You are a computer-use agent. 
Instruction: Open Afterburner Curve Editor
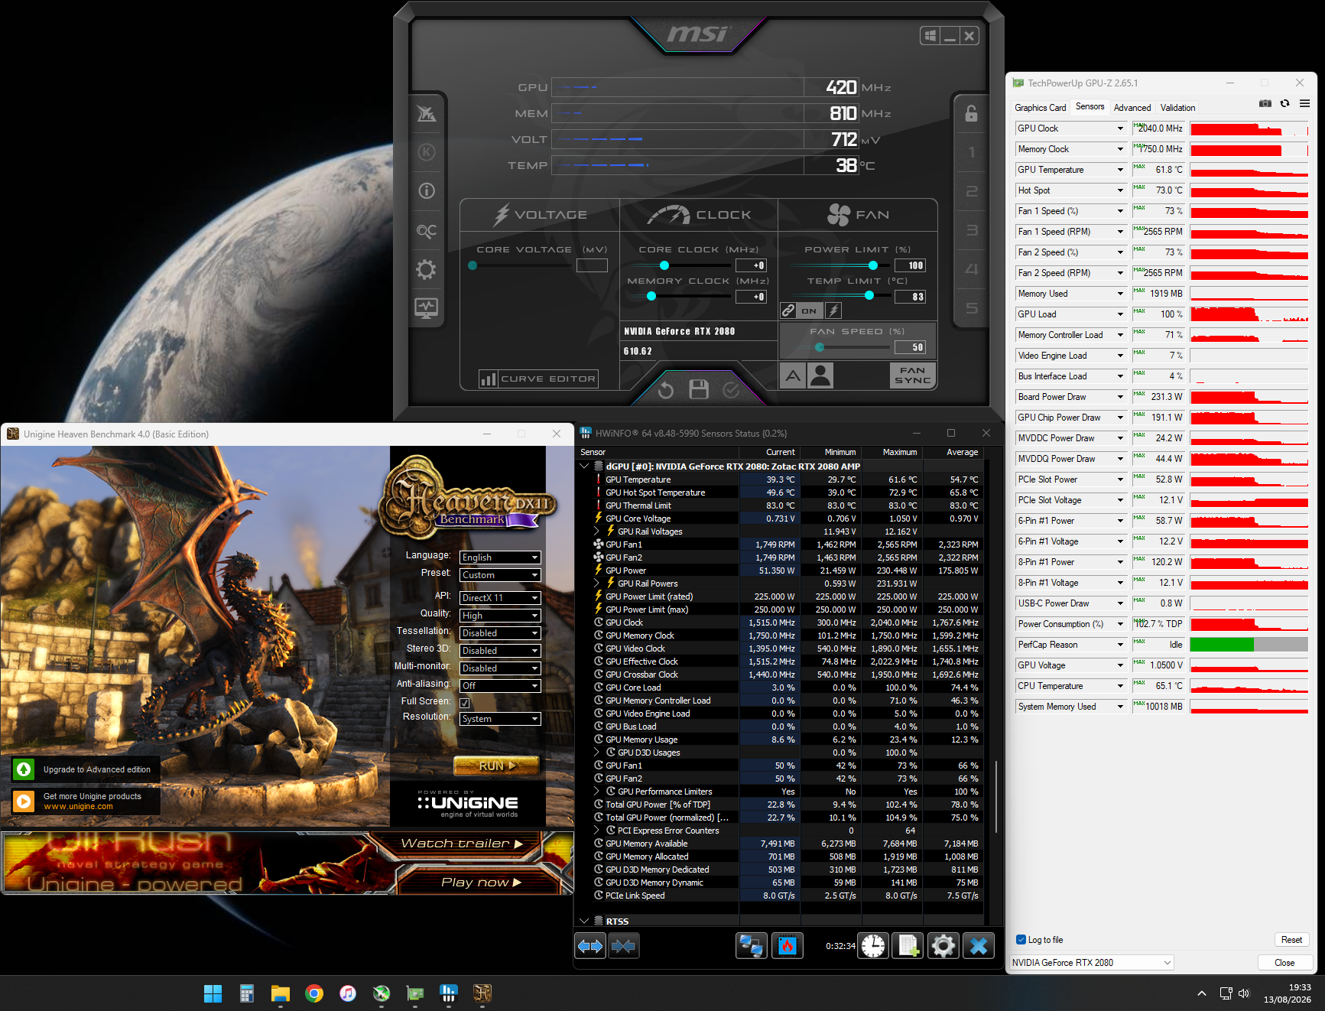coord(538,379)
